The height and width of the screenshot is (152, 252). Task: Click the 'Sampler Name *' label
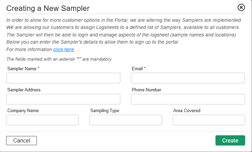click(x=23, y=69)
